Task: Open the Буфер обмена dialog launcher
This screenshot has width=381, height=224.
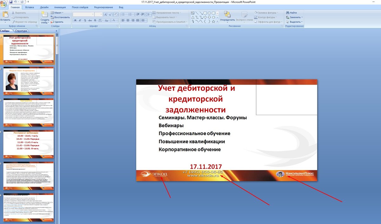Action: 37,26
